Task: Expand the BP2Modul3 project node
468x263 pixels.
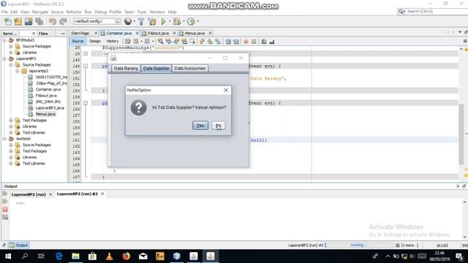Action: [4, 40]
